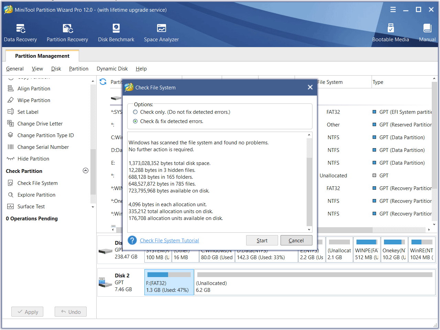Open Bootable Media creator
This screenshot has width=440, height=330.
pos(390,33)
